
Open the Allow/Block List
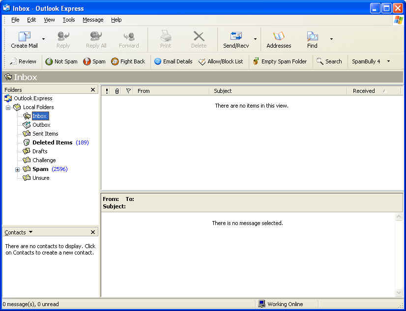[221, 61]
